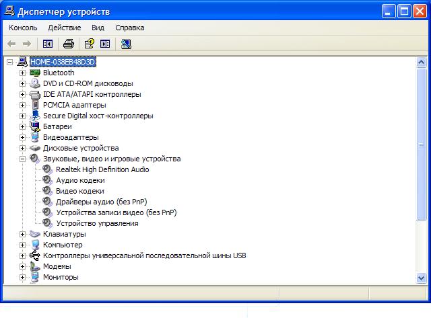
Task: Expand the Bluetooth node
Action: pos(22,73)
